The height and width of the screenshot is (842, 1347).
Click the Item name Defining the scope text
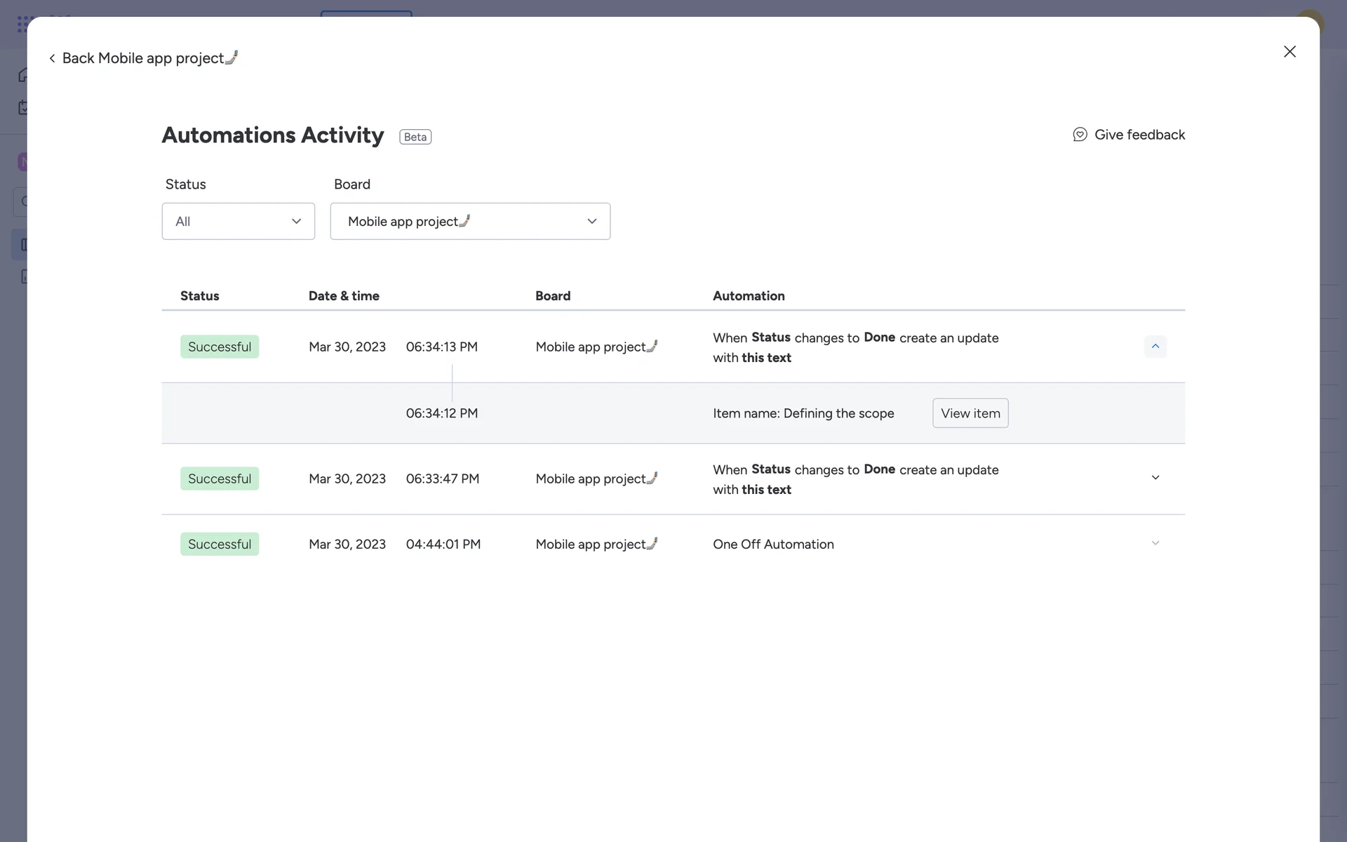point(803,413)
